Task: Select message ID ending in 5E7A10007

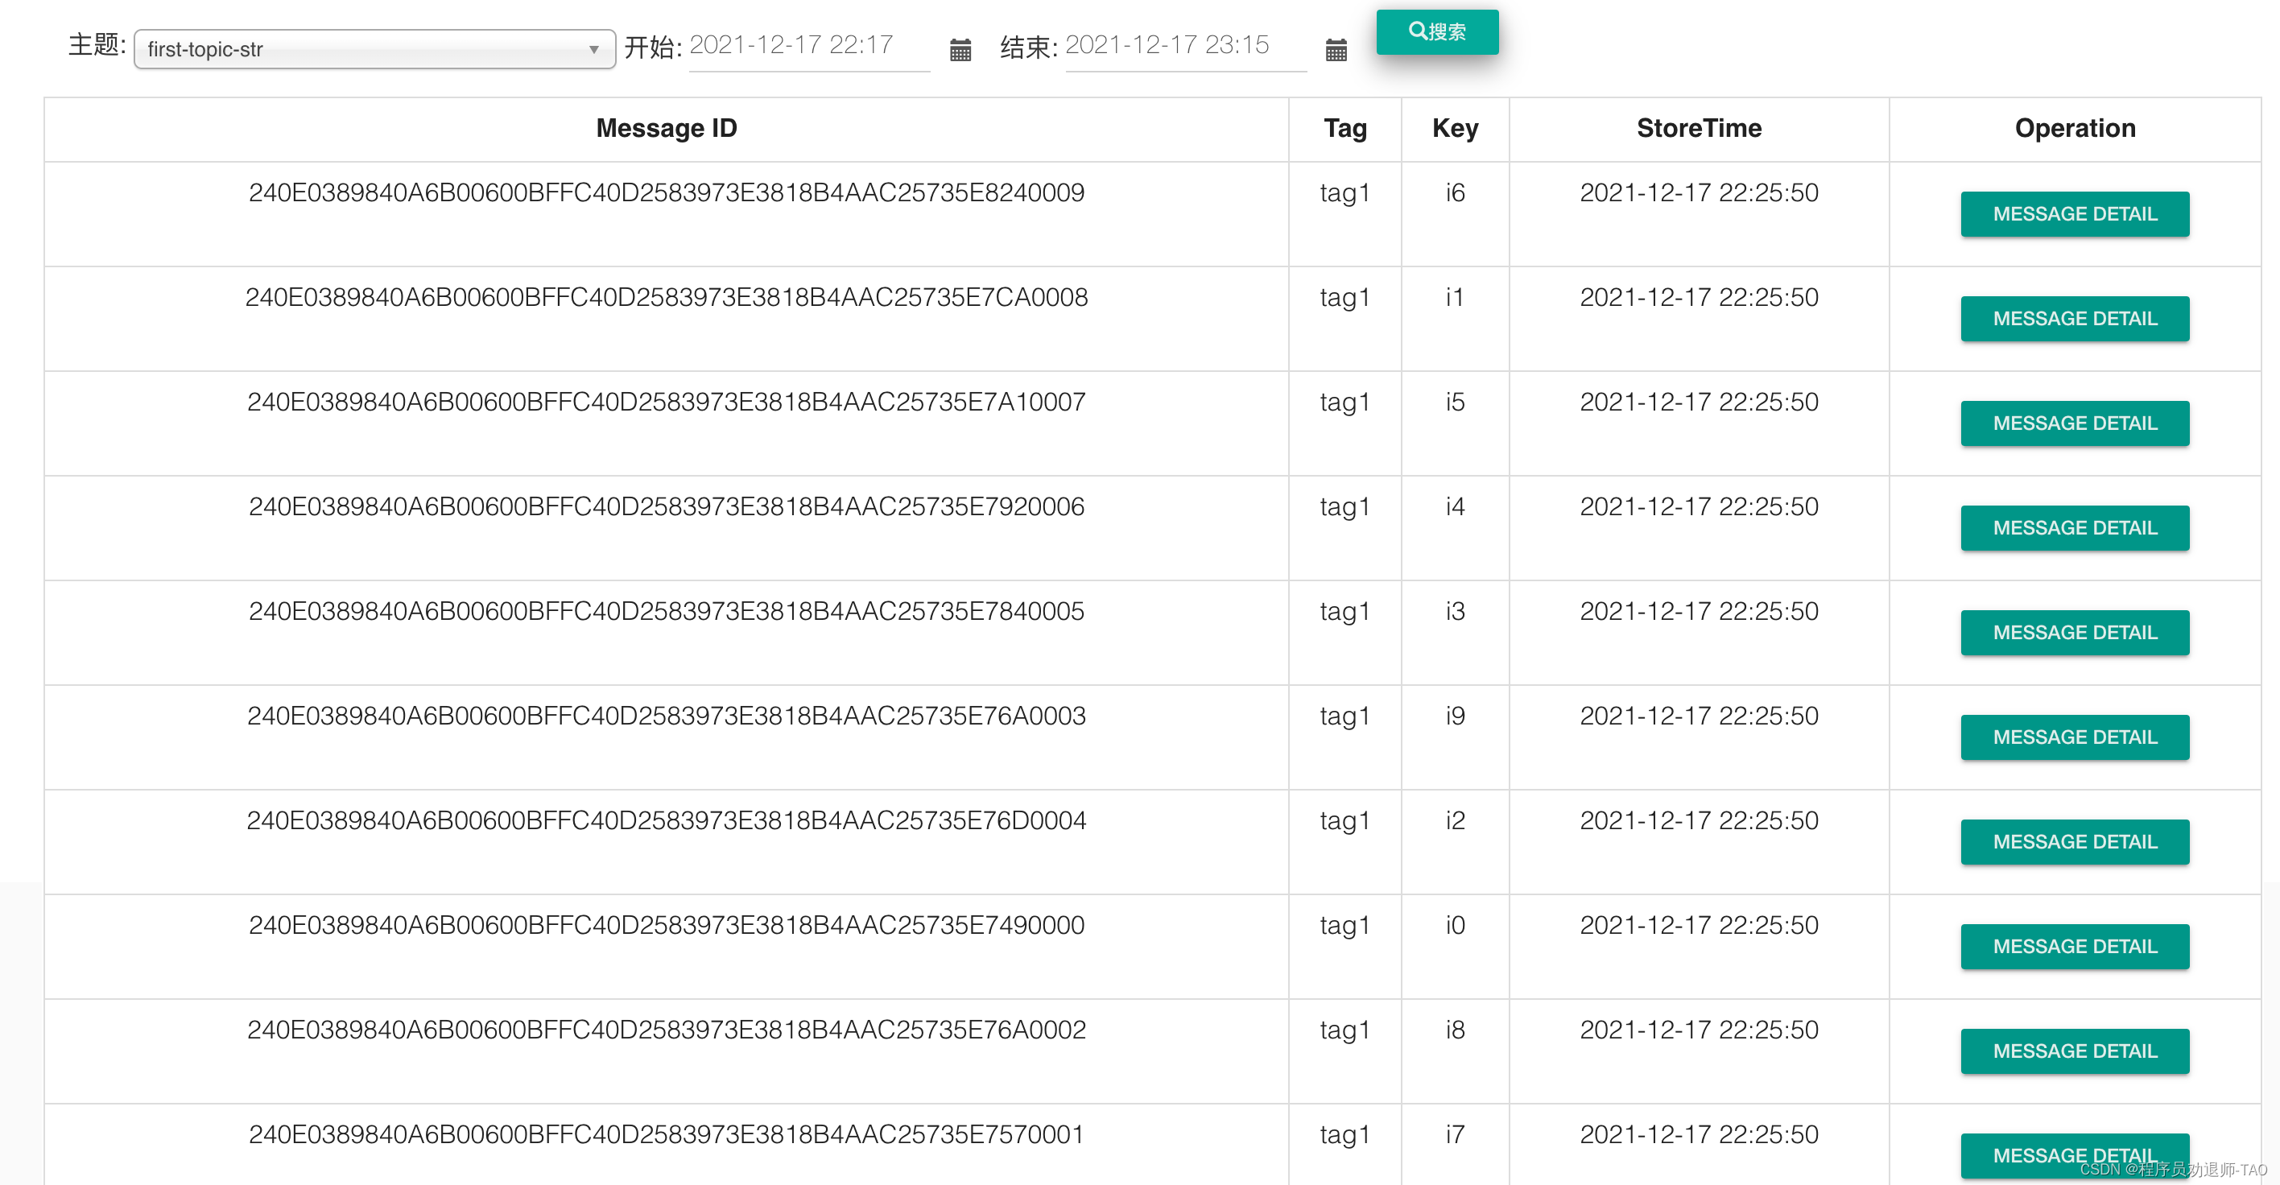Action: tap(667, 402)
